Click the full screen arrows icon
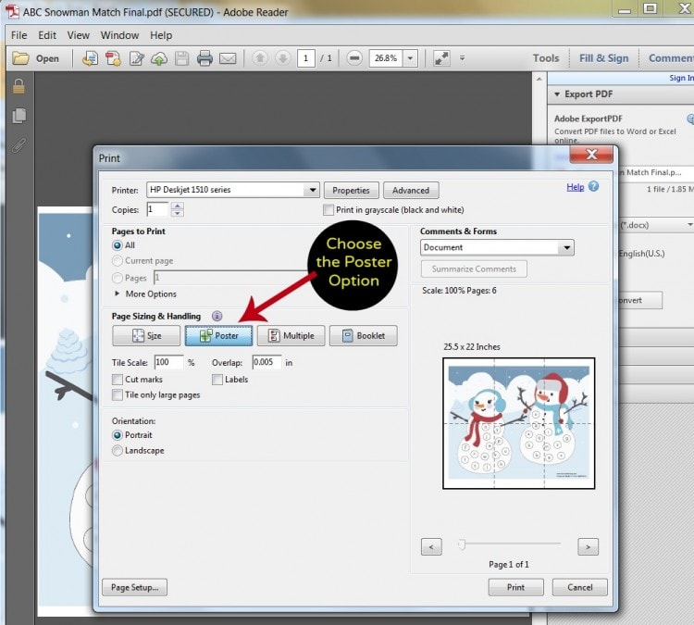694x625 pixels. tap(441, 58)
